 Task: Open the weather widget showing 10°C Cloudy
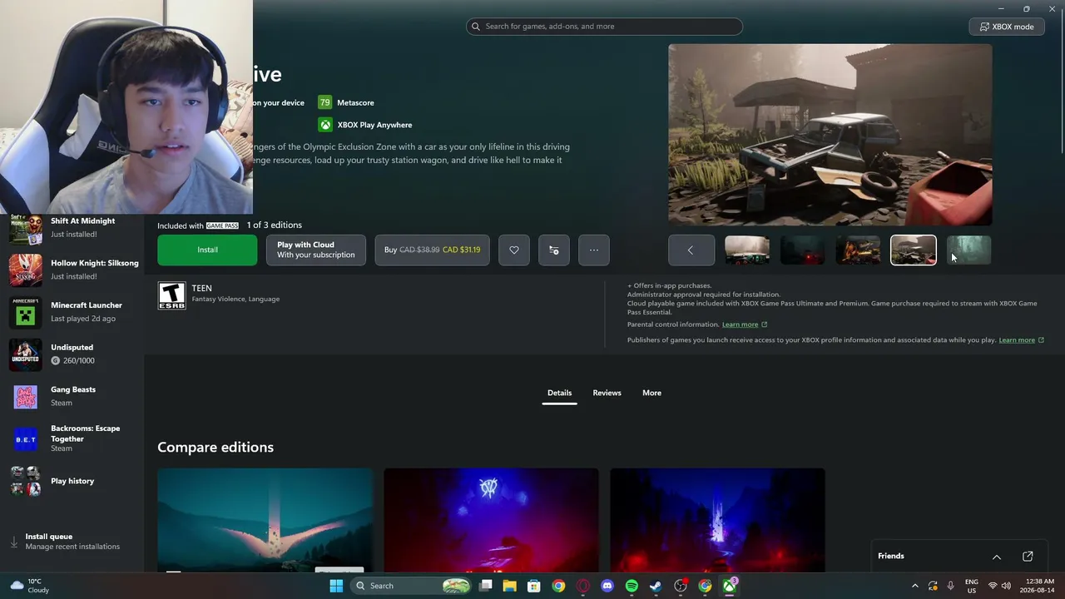click(x=30, y=586)
